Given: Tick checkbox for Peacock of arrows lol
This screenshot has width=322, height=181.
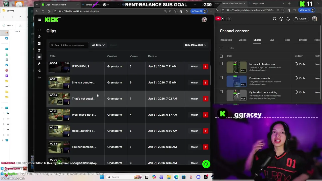Looking at the screenshot, I should (221, 78).
